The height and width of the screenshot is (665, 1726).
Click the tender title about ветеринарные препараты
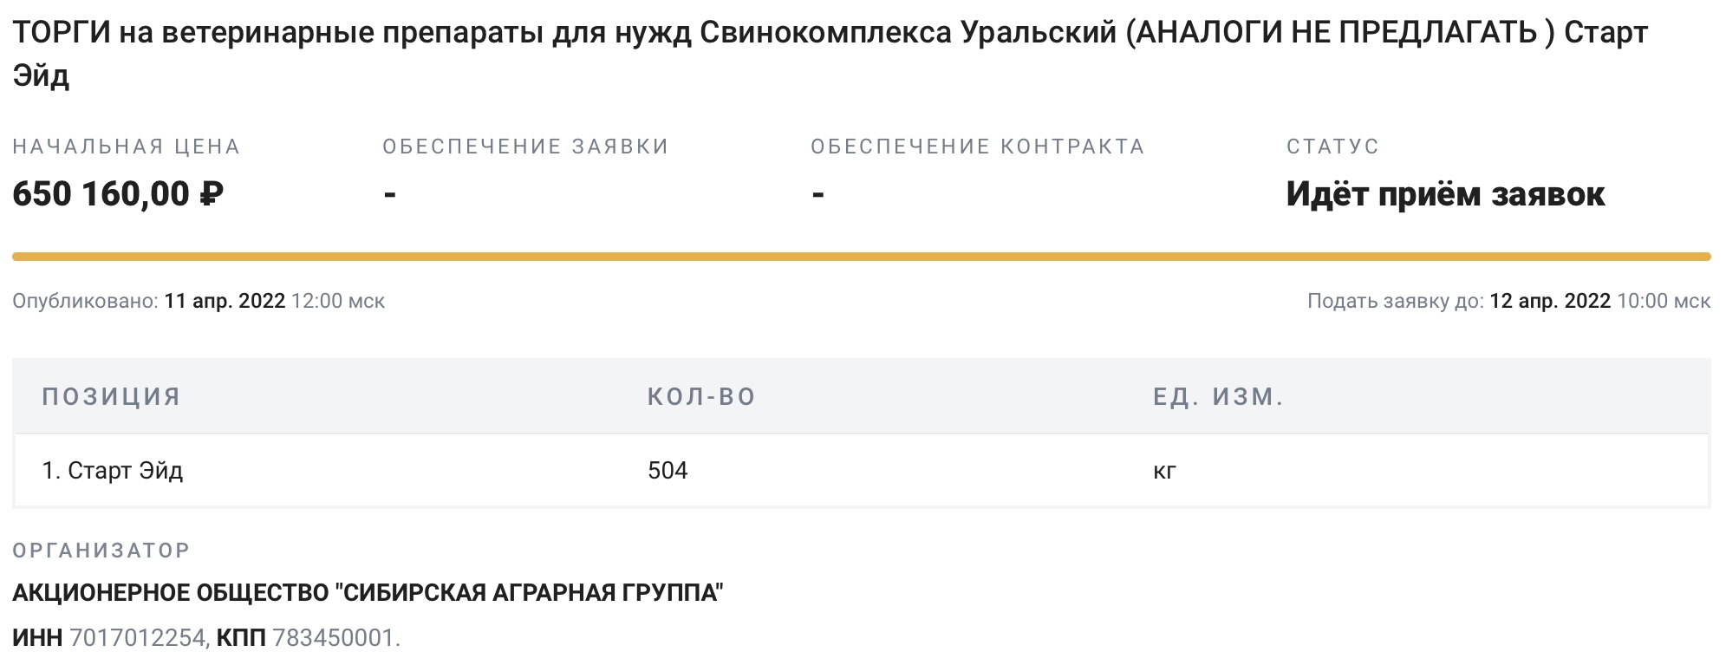click(830, 54)
